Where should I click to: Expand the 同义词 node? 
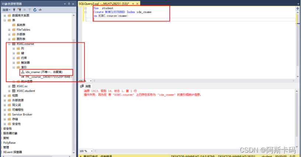[5, 105]
